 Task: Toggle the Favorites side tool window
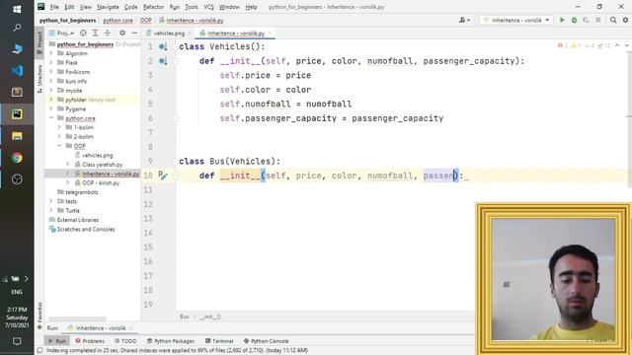pyautogui.click(x=39, y=316)
